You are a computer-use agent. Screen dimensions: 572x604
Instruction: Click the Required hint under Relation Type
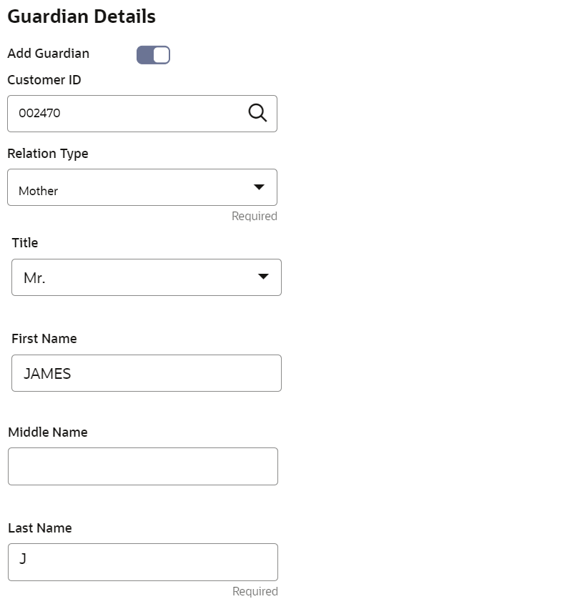(x=255, y=216)
